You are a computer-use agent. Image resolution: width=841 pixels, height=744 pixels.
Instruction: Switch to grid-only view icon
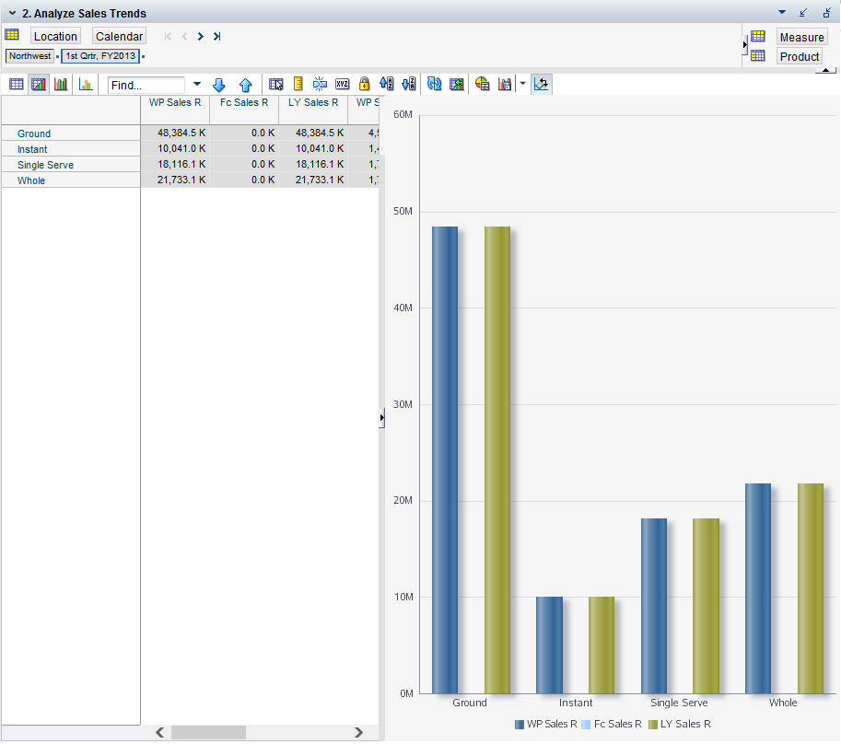click(x=16, y=84)
